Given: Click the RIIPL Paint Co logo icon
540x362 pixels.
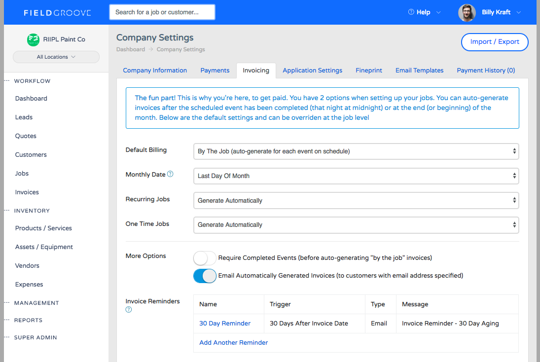Looking at the screenshot, I should [33, 39].
